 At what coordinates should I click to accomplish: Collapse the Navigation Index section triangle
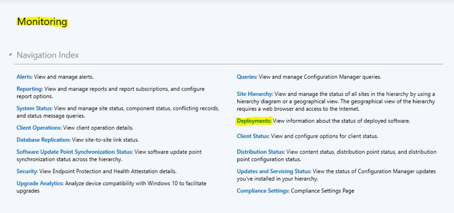[x=10, y=55]
